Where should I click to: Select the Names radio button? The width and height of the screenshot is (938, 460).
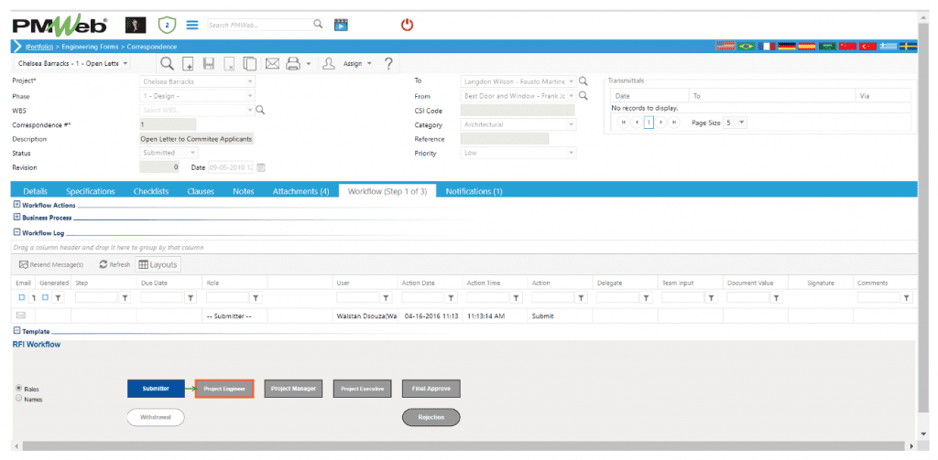[x=18, y=398]
